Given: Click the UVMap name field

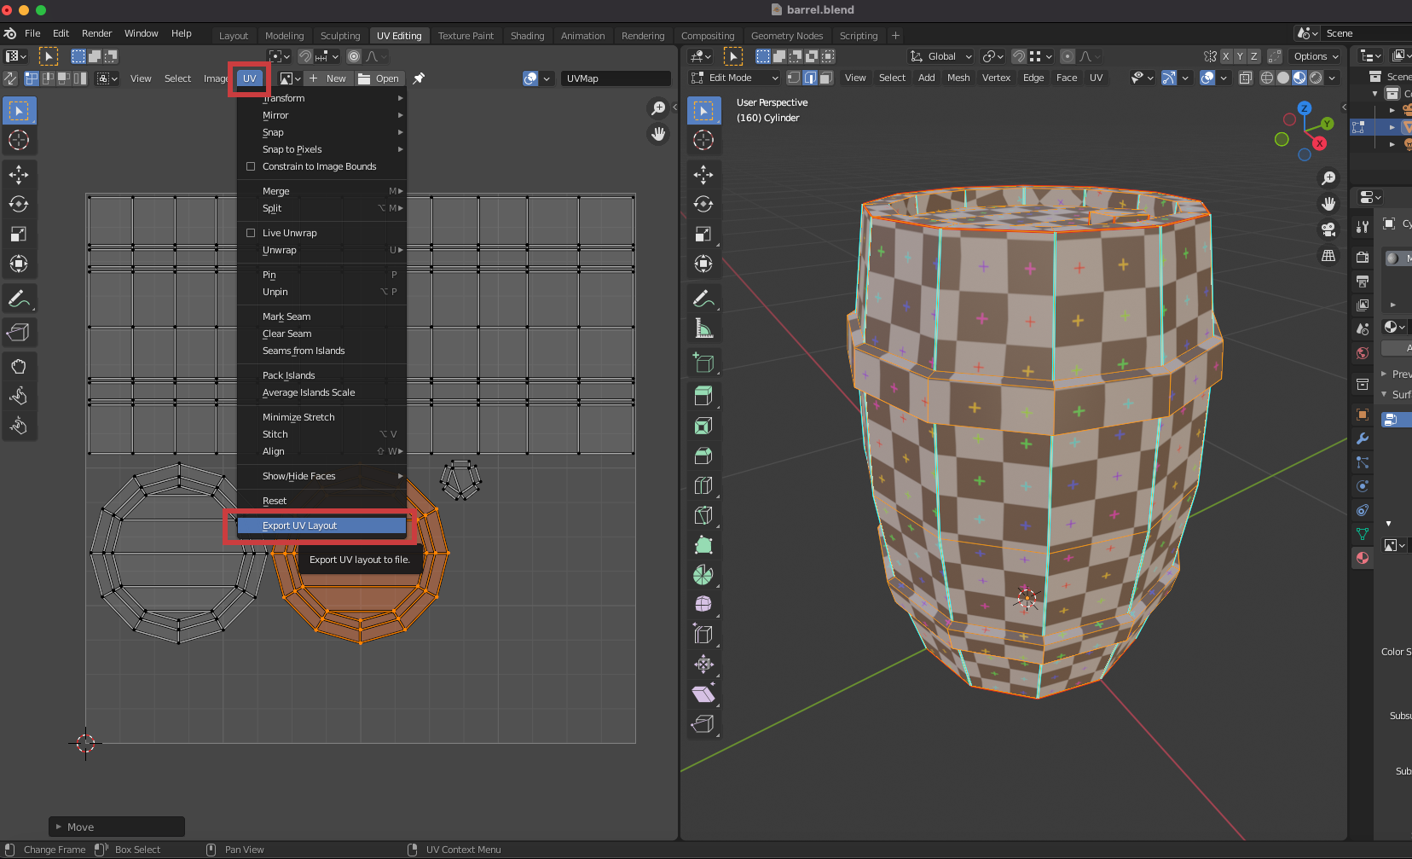Looking at the screenshot, I should pos(615,78).
